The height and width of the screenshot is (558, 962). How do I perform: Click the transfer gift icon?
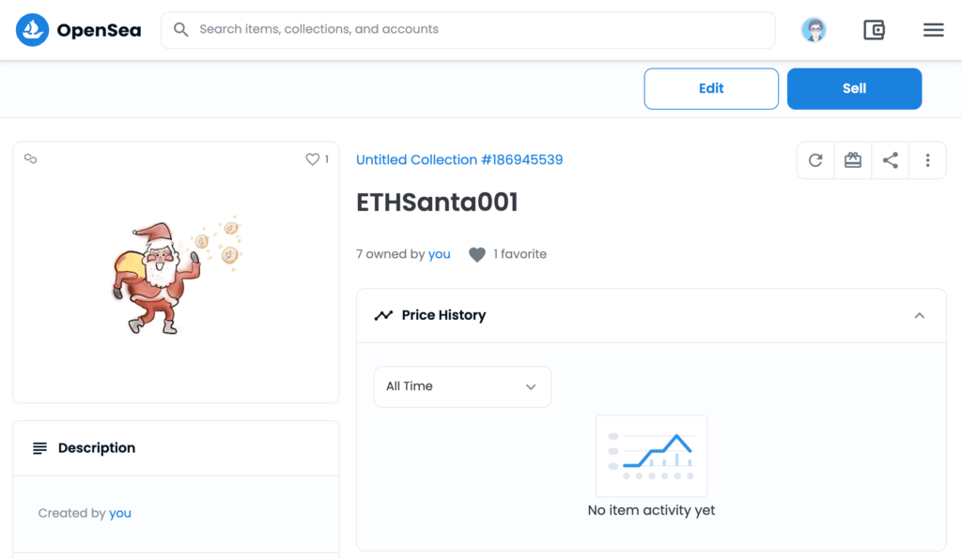pyautogui.click(x=853, y=160)
